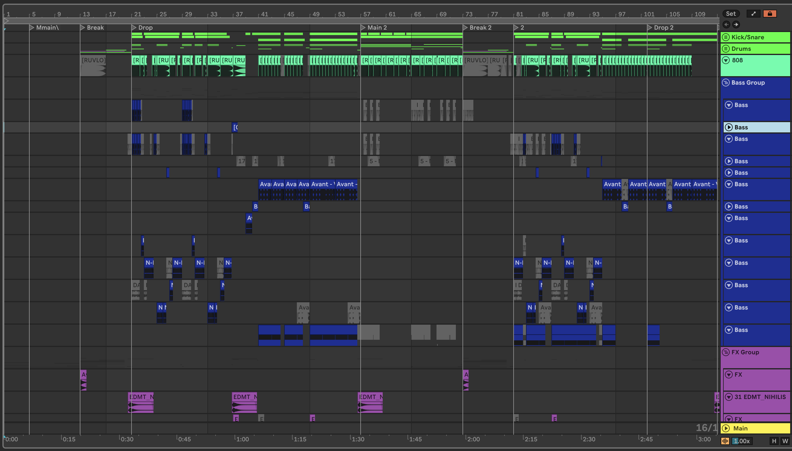Screen dimensions: 792x451
Task: Select the Main 2 locator marker
Action: click(363, 28)
